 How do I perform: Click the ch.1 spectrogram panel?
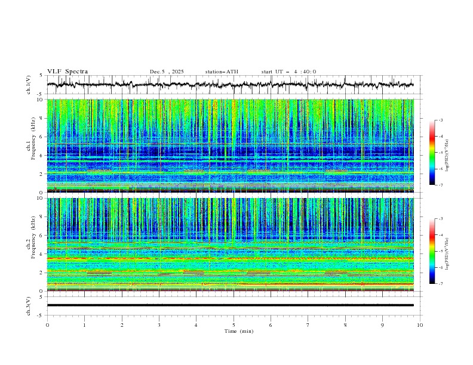click(230, 146)
